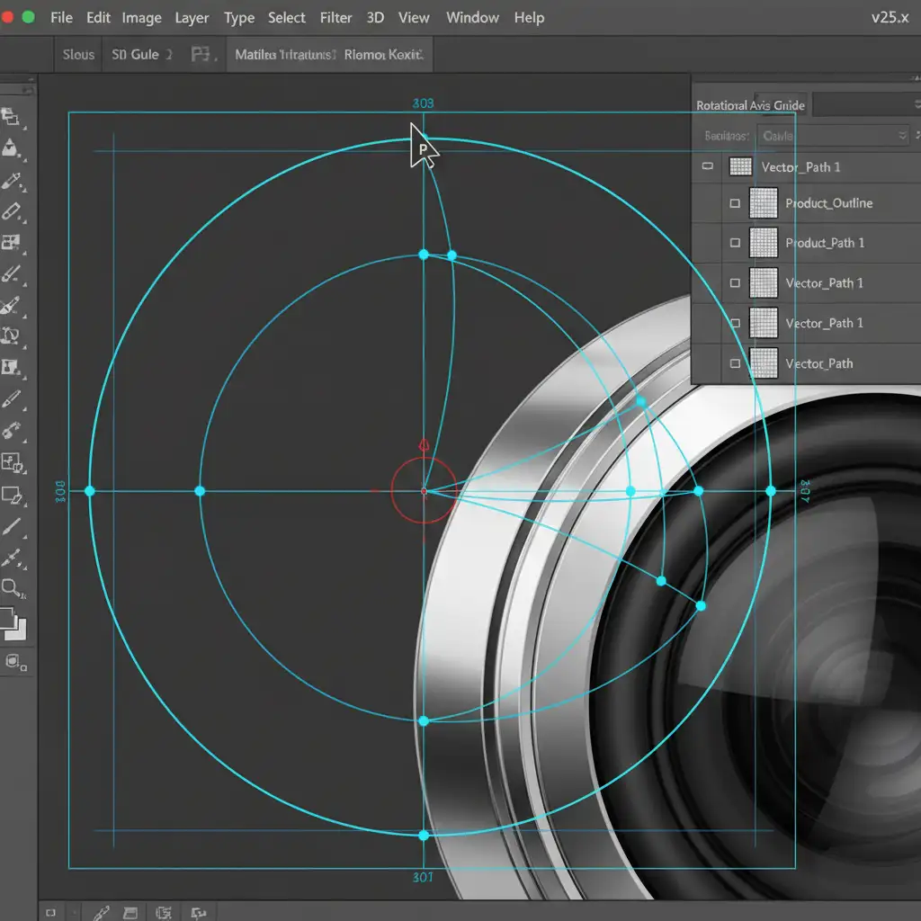921x921 pixels.
Task: Click the Quick Mask icon below color swatches
Action: 13,662
